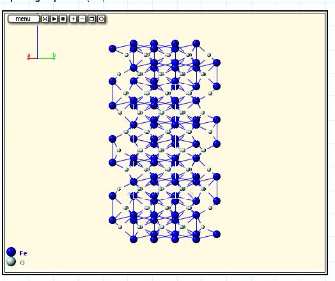Viewport: 335px width, 281px height.
Task: Click the red 'a' axis label
Action: click(x=29, y=55)
